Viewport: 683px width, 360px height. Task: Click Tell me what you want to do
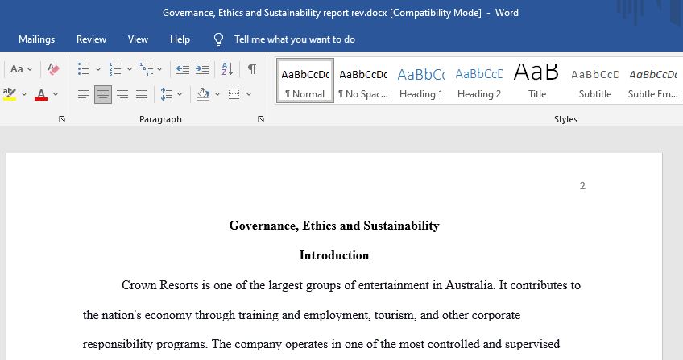pos(295,39)
